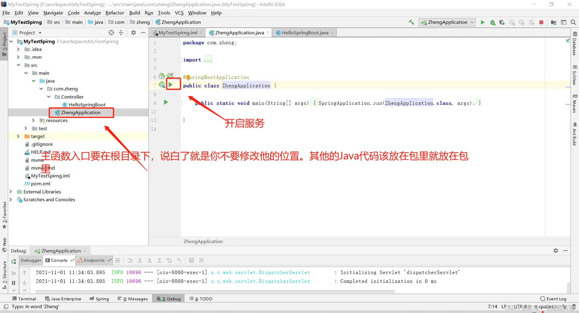Collapse all nodes in the Project panel
The width and height of the screenshot is (579, 313).
pyautogui.click(x=121, y=33)
